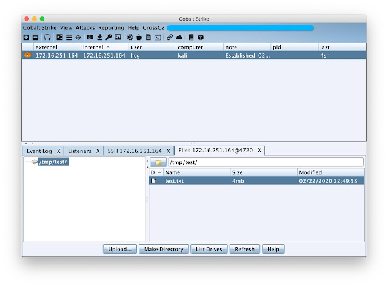Screen dimensions: 388x286
Task: Open Screenshots via picture icon
Action: point(118,38)
